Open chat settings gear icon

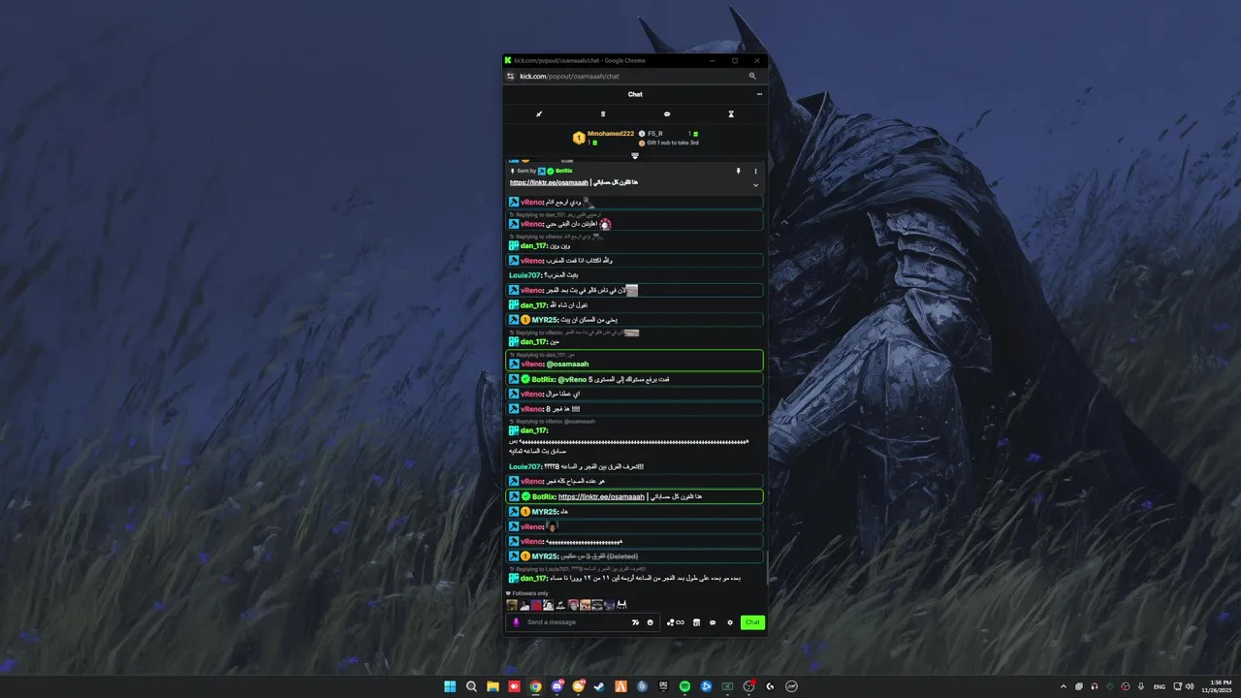[x=730, y=622]
